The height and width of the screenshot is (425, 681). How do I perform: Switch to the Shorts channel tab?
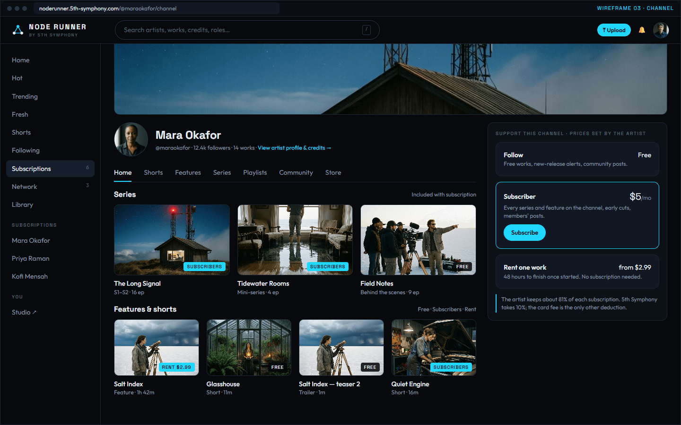tap(153, 172)
